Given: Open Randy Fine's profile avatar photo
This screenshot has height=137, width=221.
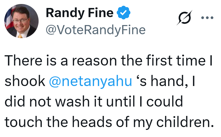Looking at the screenshot, I should click(x=21, y=21).
